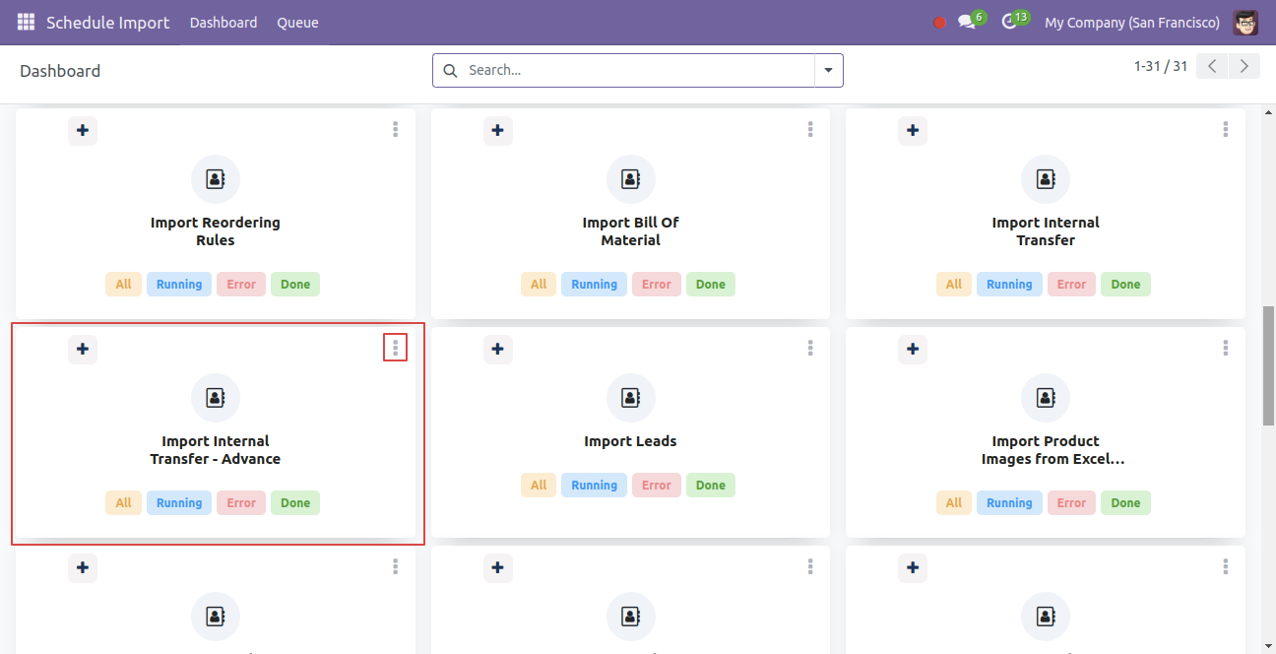Screen dimensions: 1276x654
Task: Click Done on Import Internal Transfer - Advance
Action: click(295, 503)
